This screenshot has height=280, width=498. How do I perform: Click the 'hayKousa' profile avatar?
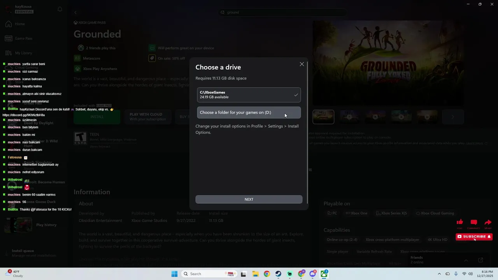point(9,9)
